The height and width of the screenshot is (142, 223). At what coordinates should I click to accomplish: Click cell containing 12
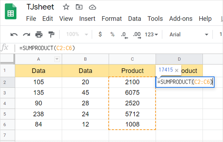click(x=85, y=125)
